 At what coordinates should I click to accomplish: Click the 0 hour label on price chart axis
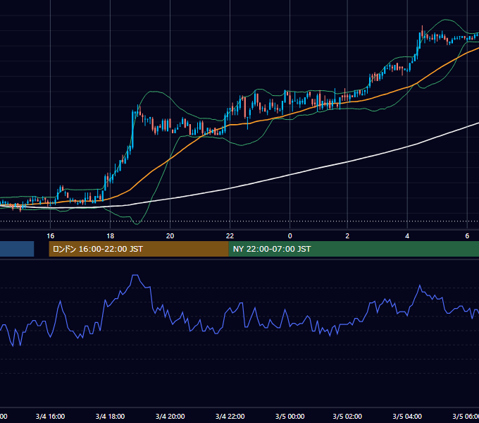click(290, 236)
